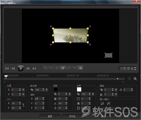Click the Play button
Image resolution: width=141 pixels, height=120 pixels.
[21, 68]
